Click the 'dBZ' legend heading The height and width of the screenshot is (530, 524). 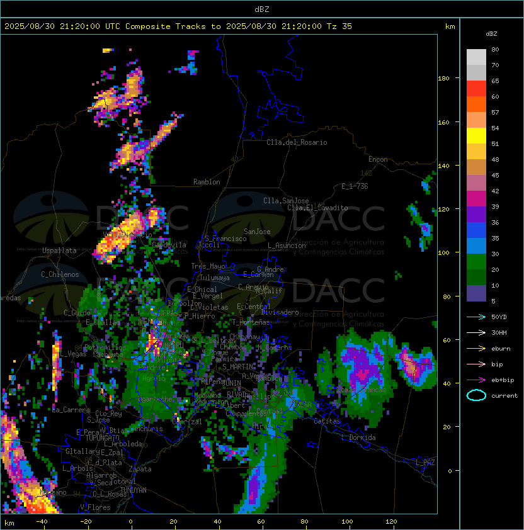[x=491, y=34]
